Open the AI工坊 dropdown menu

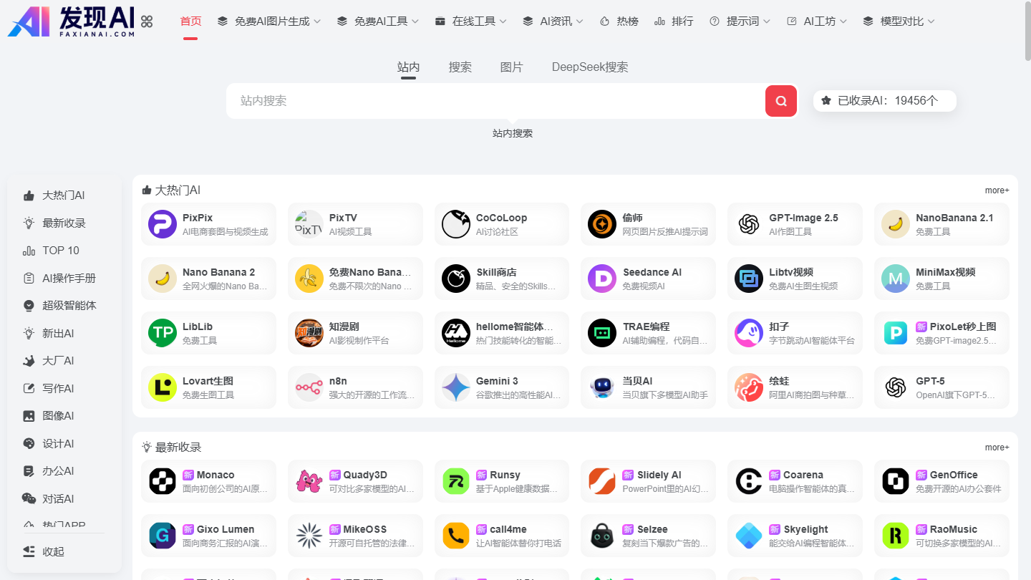click(816, 21)
